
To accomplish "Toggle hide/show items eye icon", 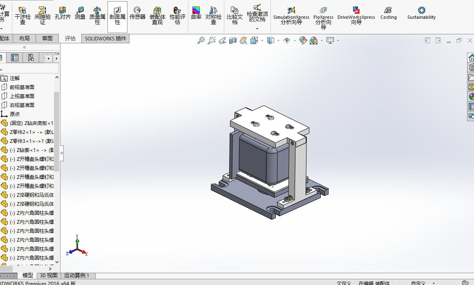I will [x=287, y=40].
